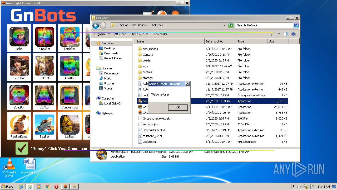Refresh the GNCrack folder view
Screen dimensions: 337x190
tap(231, 25)
